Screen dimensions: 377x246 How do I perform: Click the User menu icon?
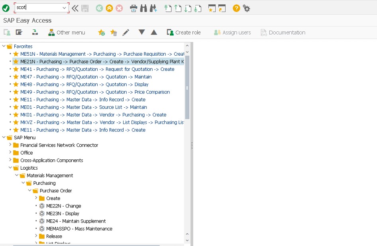click(x=7, y=32)
